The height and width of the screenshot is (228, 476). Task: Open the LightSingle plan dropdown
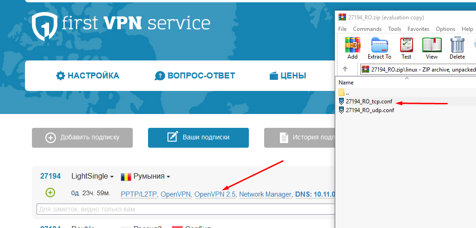pyautogui.click(x=93, y=176)
